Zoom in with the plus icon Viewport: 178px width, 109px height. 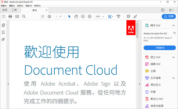pos(90,16)
